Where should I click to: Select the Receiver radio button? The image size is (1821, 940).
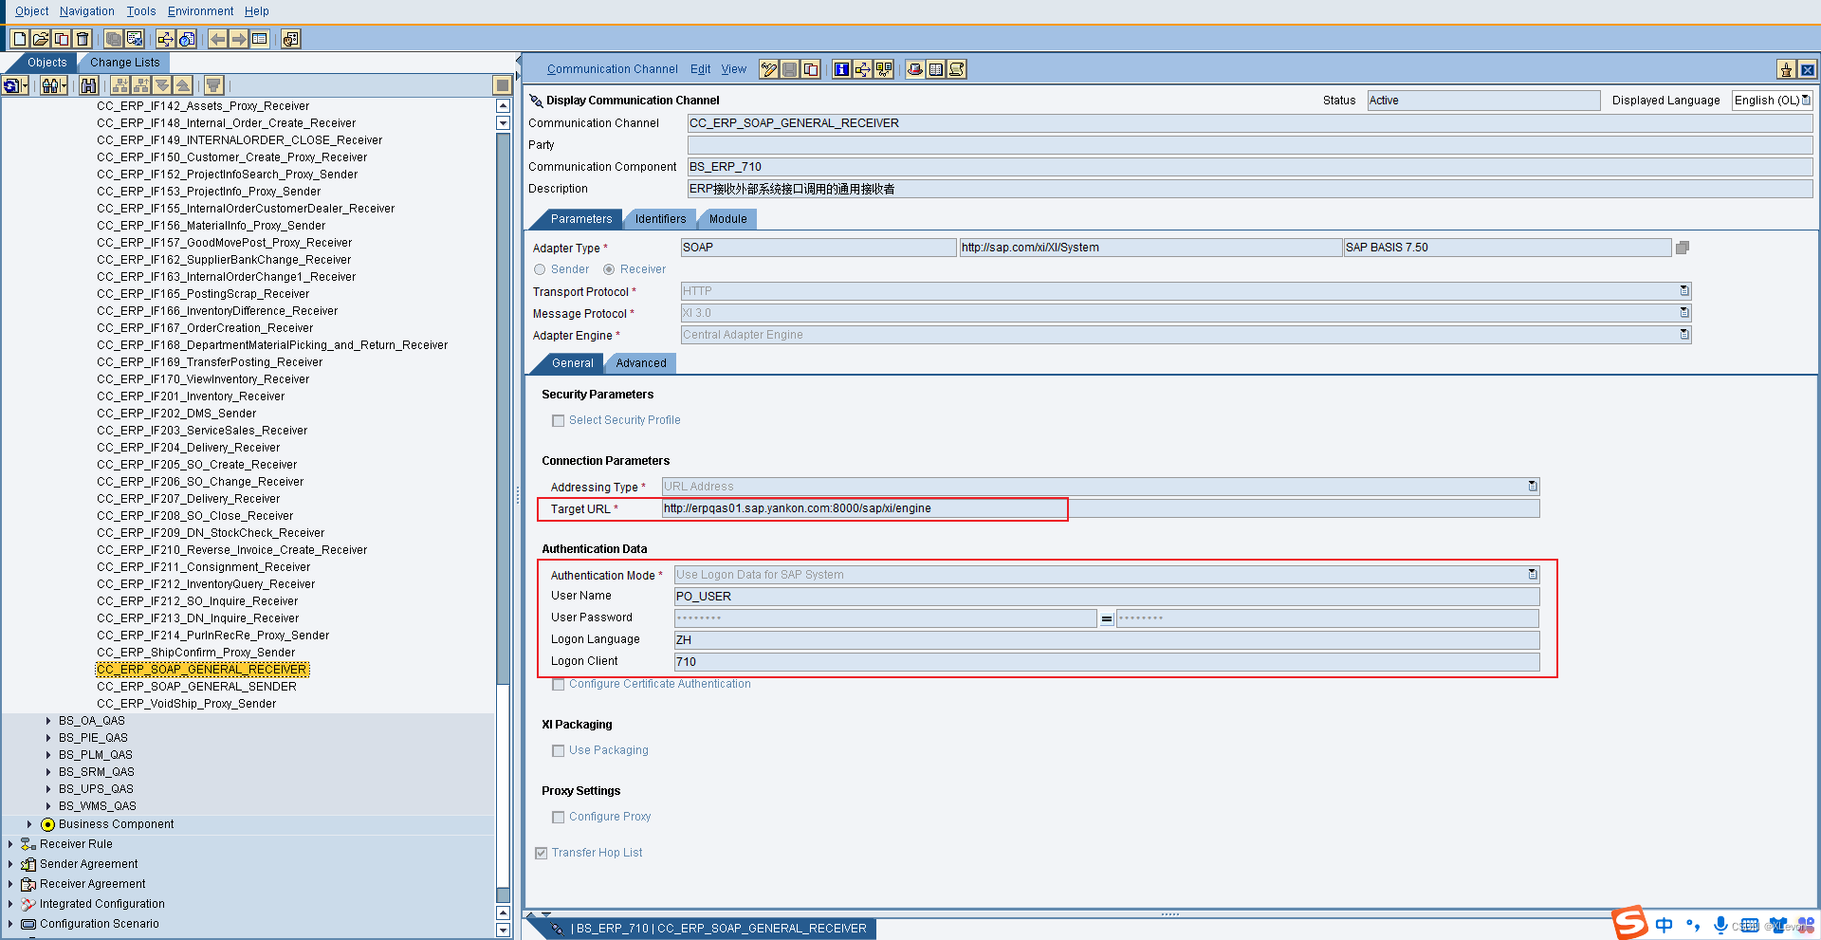click(609, 269)
